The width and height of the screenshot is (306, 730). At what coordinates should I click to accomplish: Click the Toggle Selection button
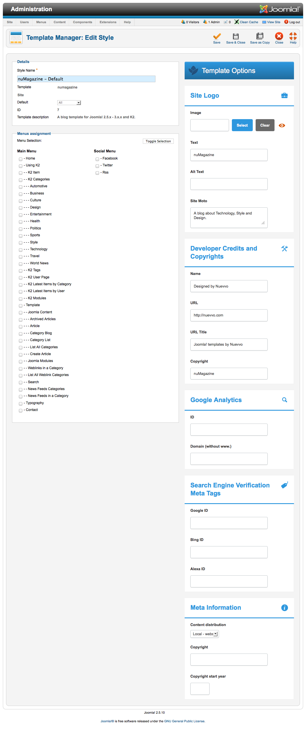[x=158, y=141]
